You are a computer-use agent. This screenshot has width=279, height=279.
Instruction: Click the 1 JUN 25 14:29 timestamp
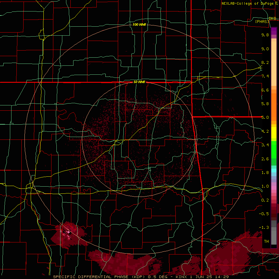[x=209, y=277]
